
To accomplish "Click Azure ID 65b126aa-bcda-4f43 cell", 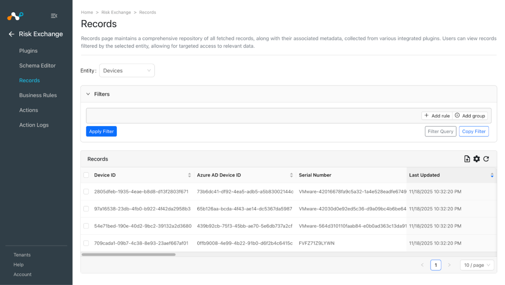I will coord(245,209).
